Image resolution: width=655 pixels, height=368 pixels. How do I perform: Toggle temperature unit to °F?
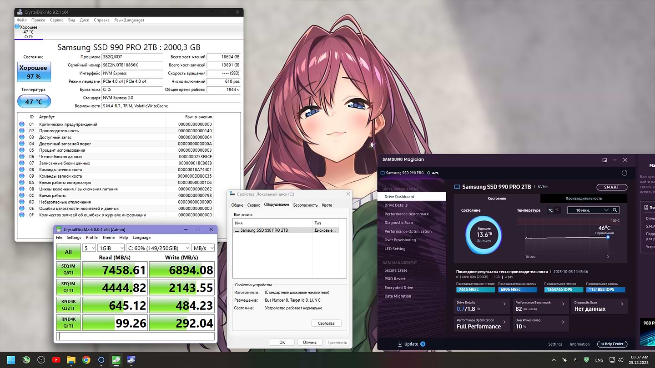click(x=557, y=210)
